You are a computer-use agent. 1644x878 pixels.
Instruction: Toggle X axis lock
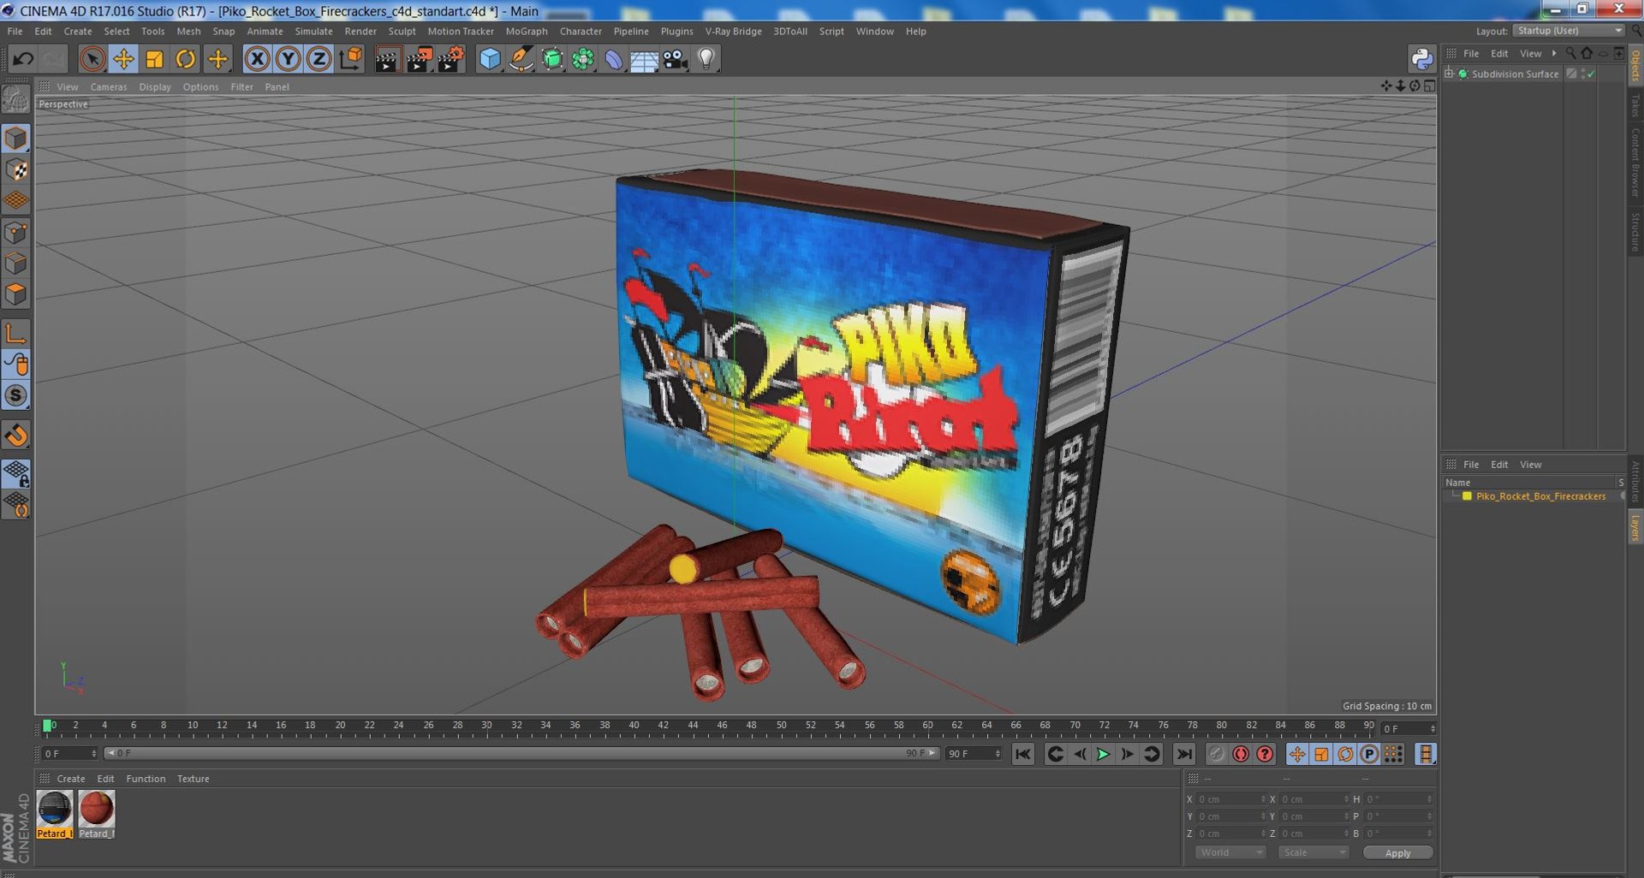click(257, 59)
